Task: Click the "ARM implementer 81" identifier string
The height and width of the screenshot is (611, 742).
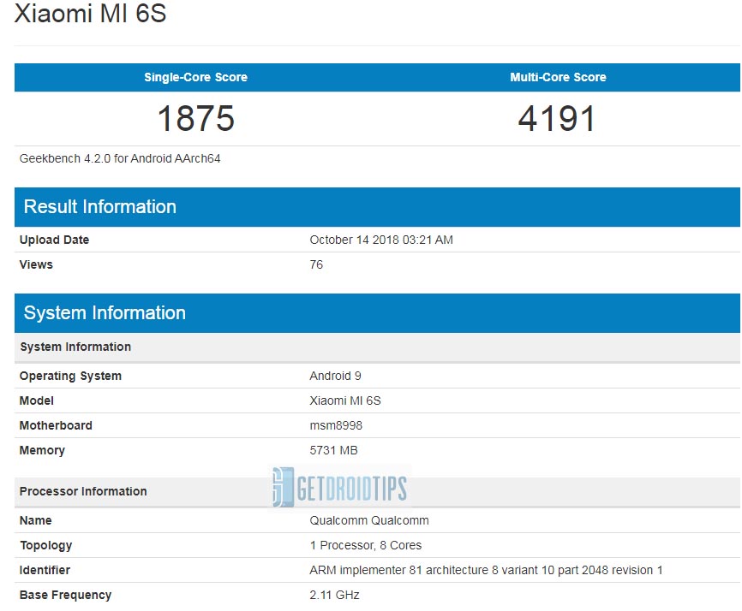Action: point(486,570)
